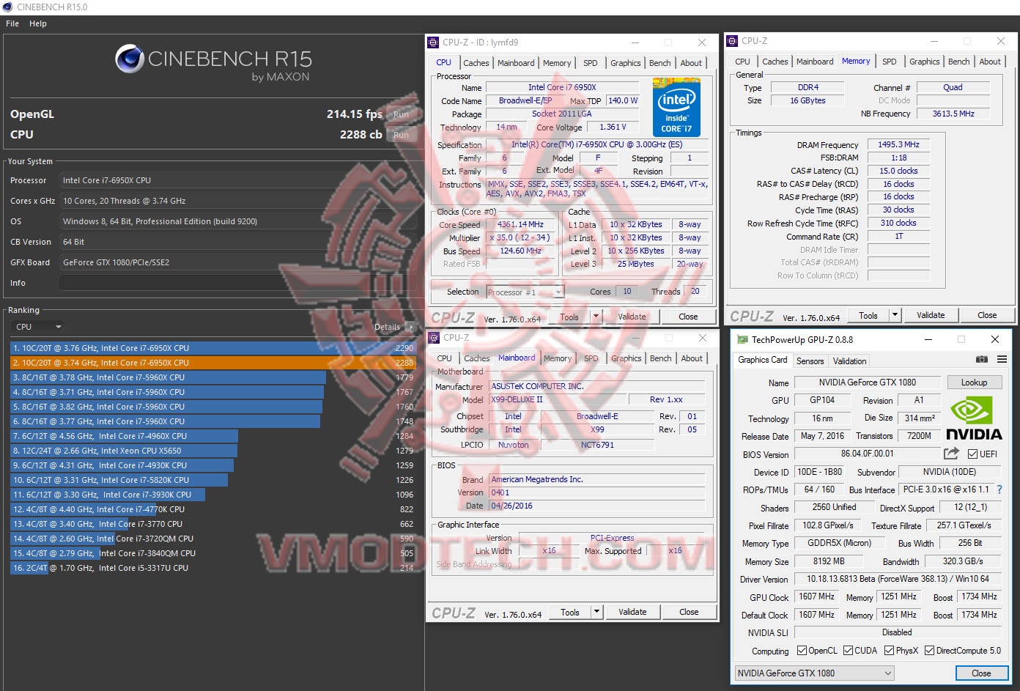
Task: Open the NVIDIA GeForce GTX 1080 GPU selector dropdown
Action: [815, 673]
